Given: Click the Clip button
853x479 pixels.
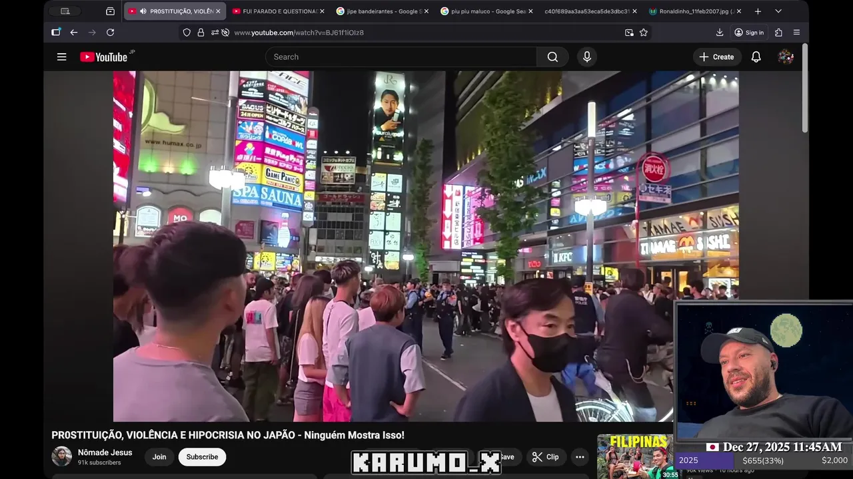Looking at the screenshot, I should [x=545, y=457].
